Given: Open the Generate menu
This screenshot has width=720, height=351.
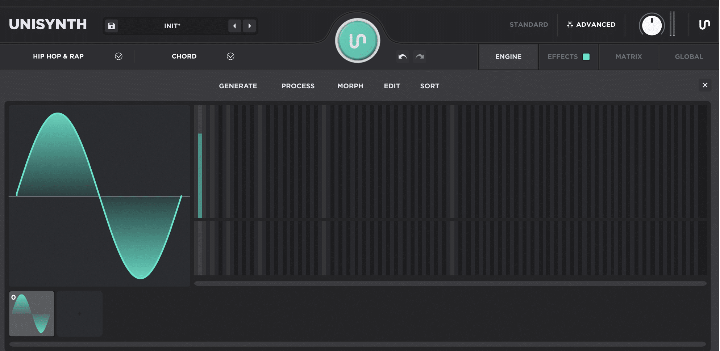Looking at the screenshot, I should 238,86.
